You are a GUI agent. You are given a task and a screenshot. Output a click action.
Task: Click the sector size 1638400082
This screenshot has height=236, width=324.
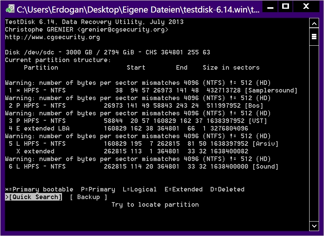229,151
